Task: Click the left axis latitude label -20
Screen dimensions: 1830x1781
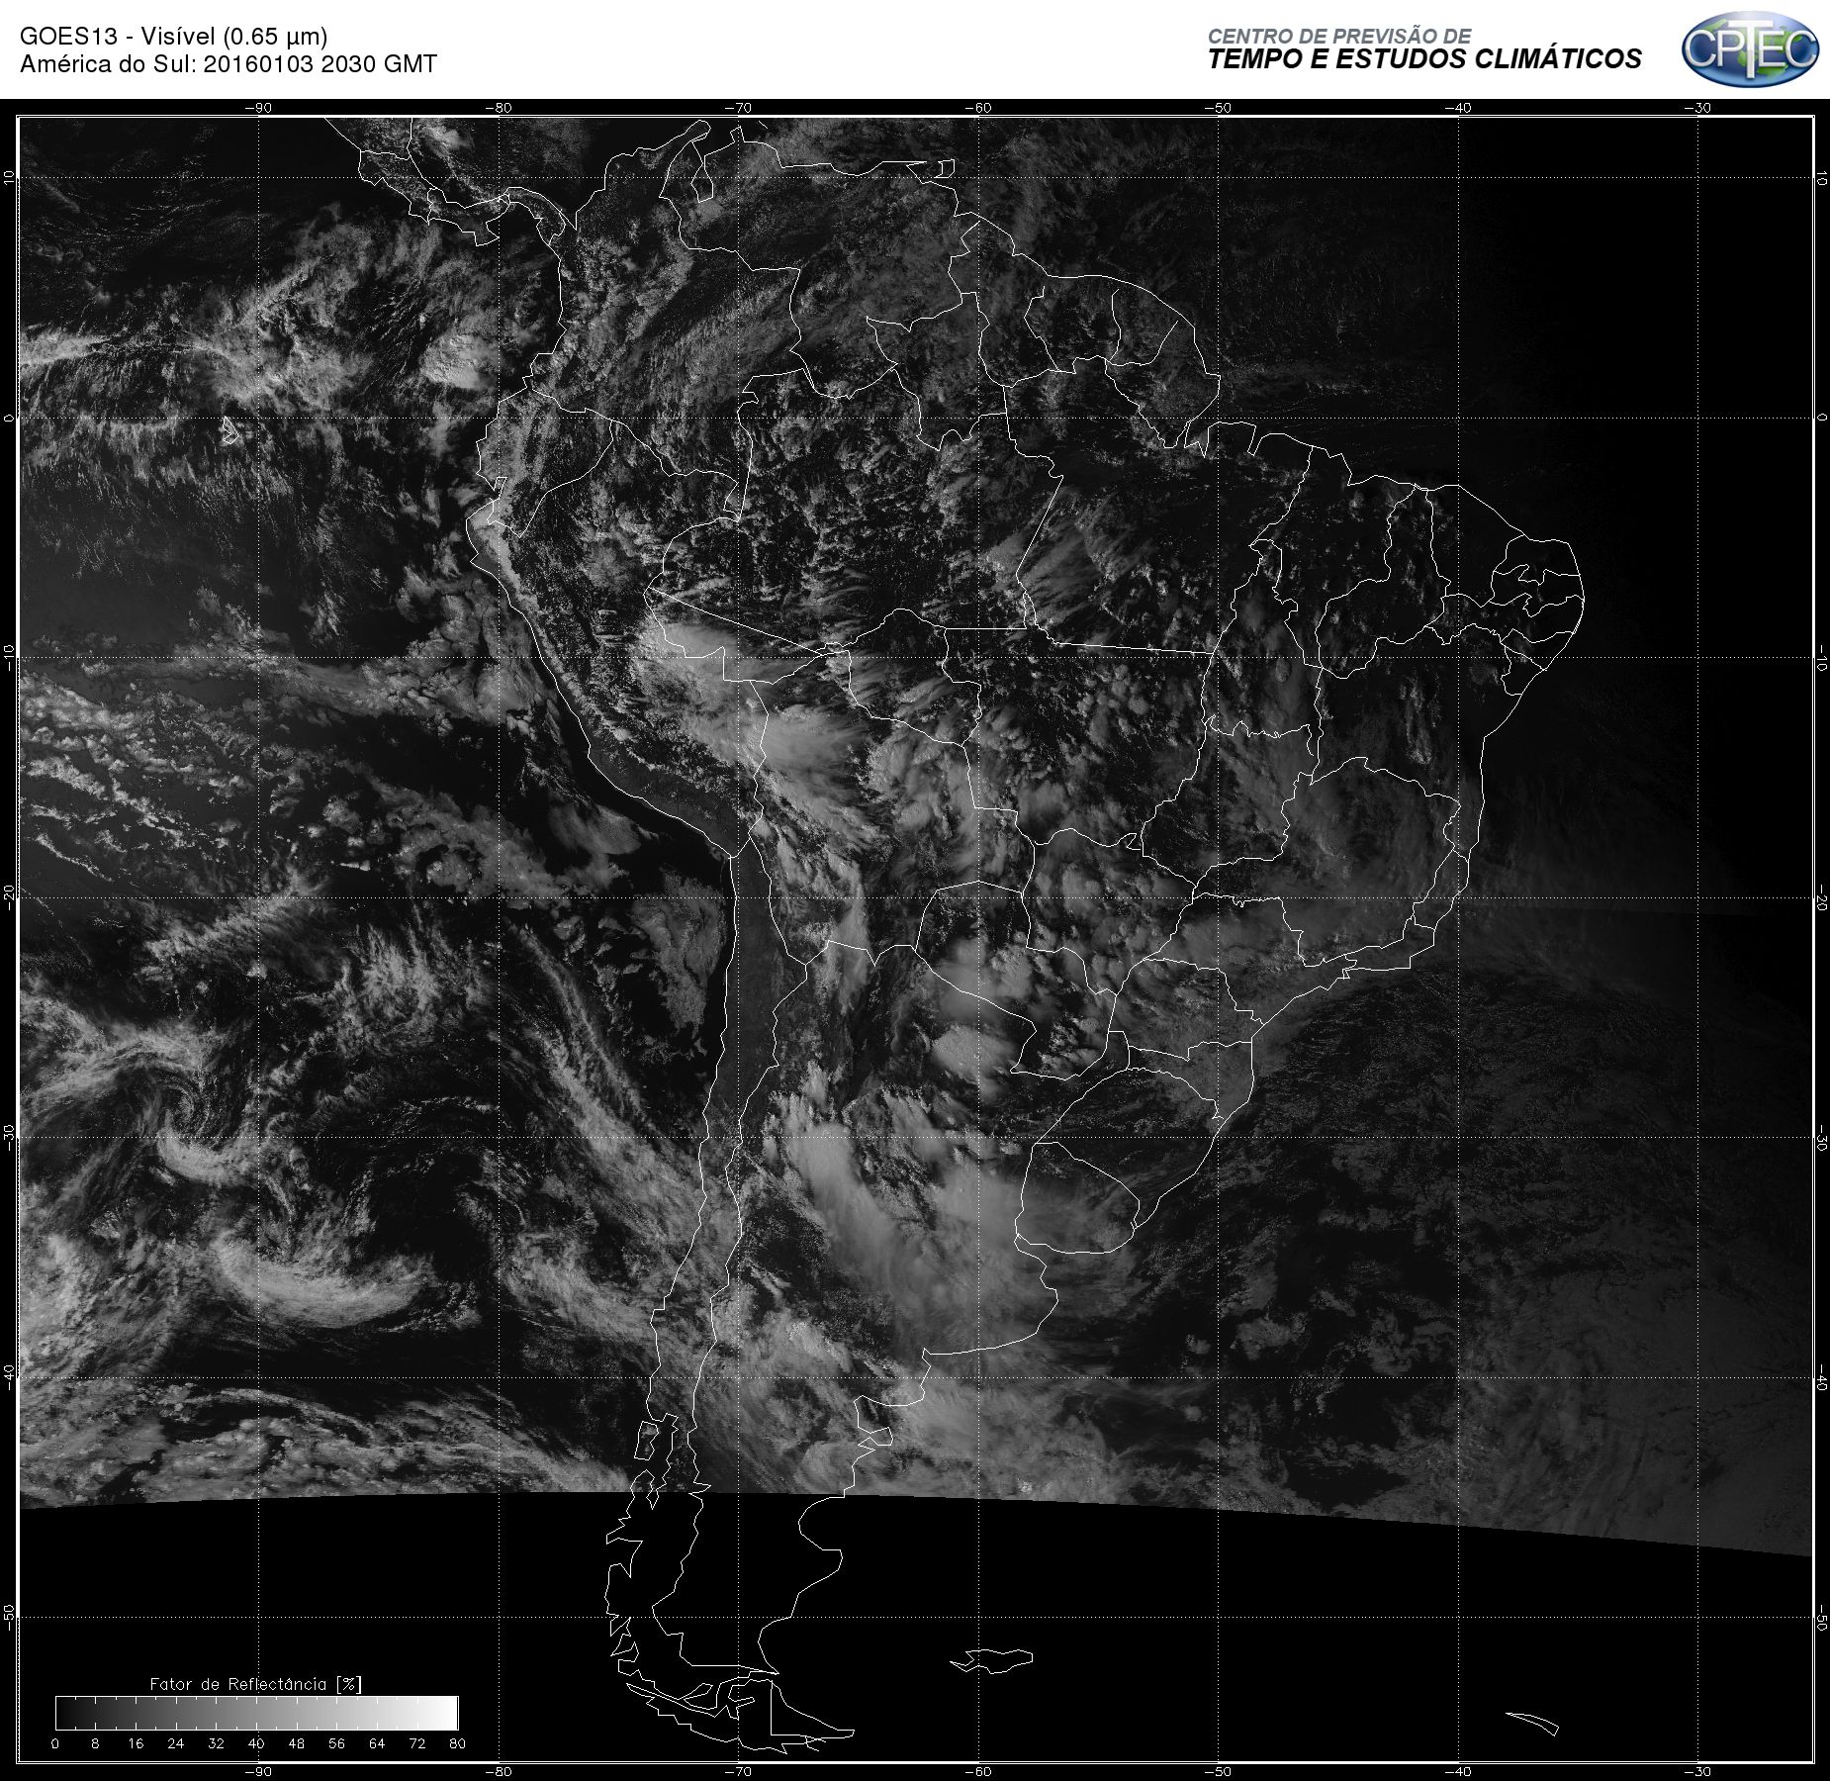Action: [9, 897]
